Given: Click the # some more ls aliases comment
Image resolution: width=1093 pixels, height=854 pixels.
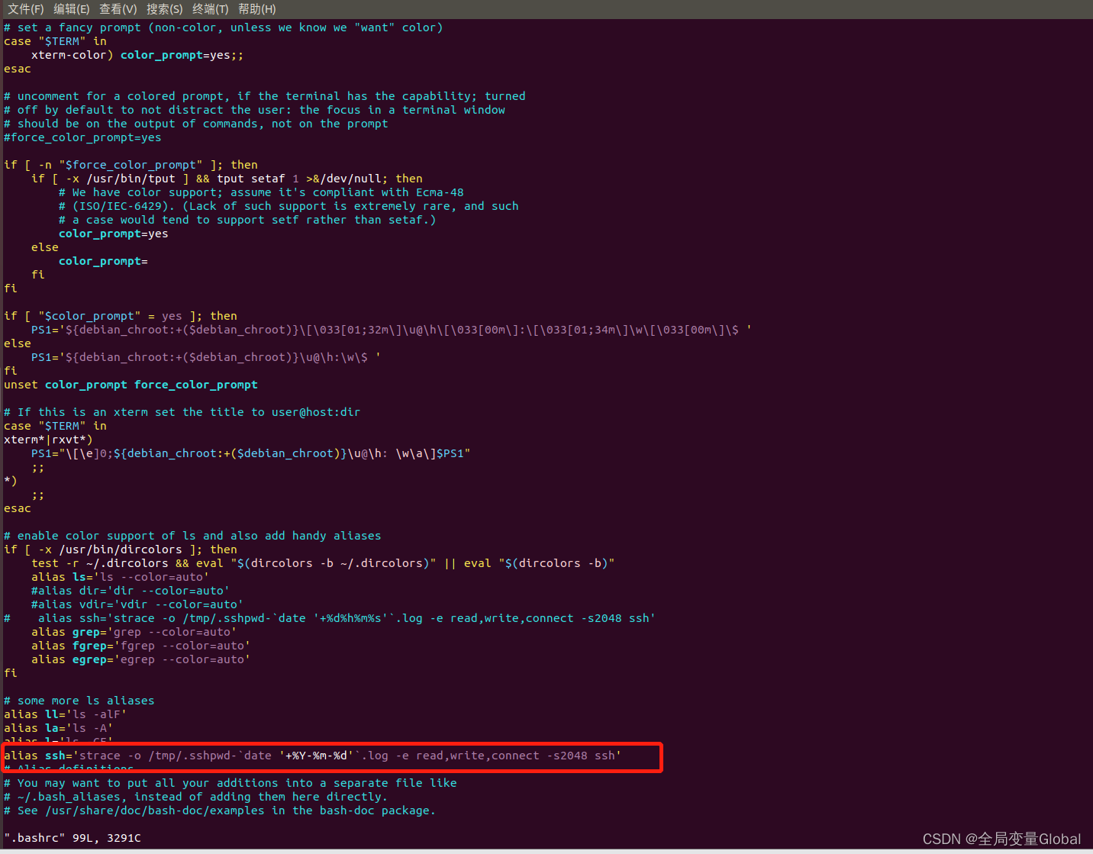Looking at the screenshot, I should (x=79, y=700).
